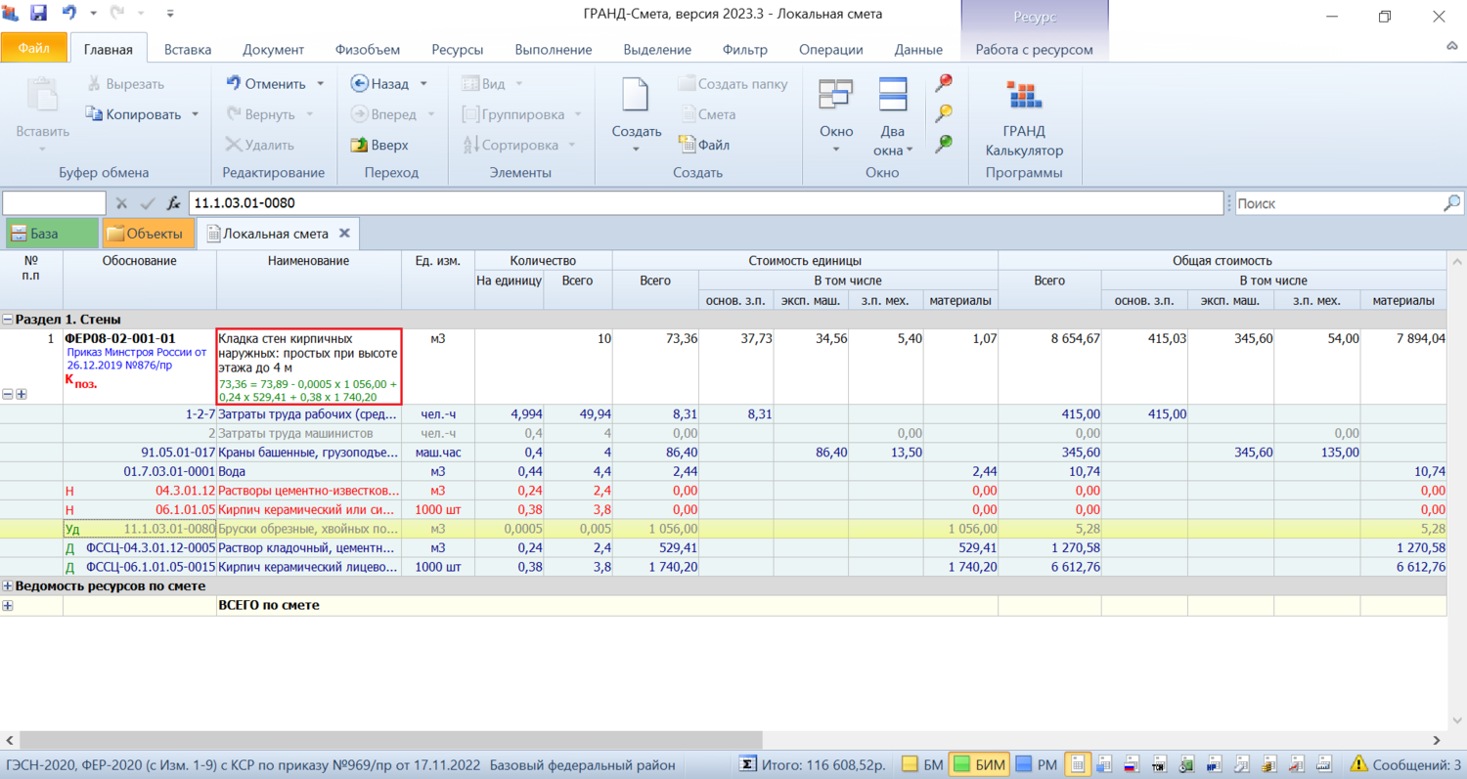
Task: Expand the Ведомость ресурсов по смете row
Action: click(9, 586)
